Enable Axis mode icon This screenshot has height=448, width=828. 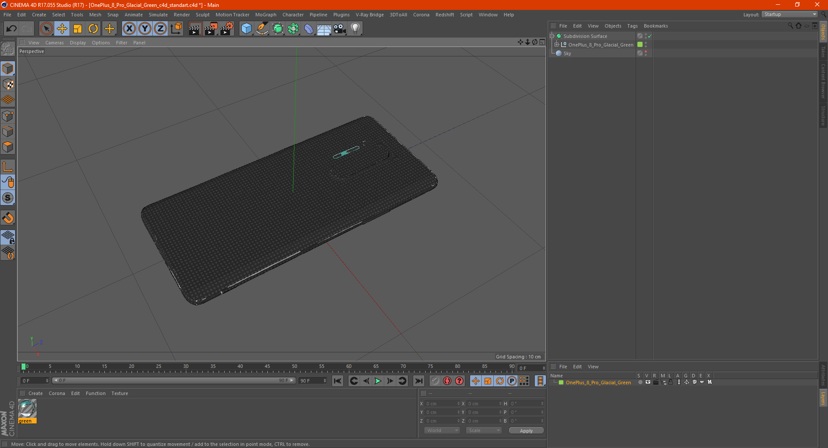tap(8, 167)
